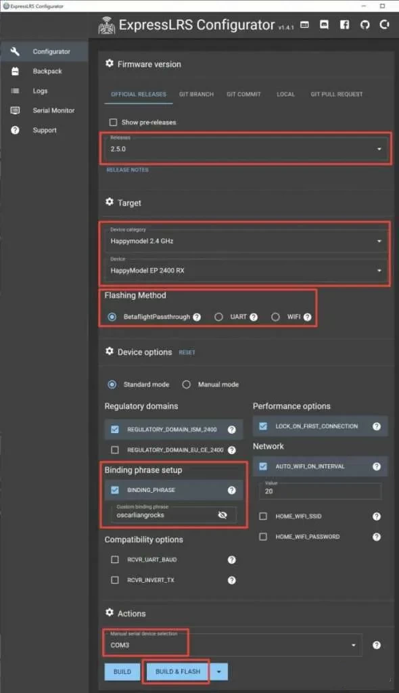
Task: Open the COM3 serial device dropdown
Action: point(233,645)
